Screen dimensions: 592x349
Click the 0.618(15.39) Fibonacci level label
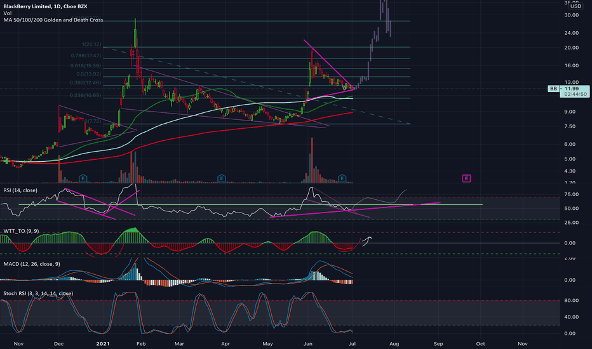click(86, 65)
